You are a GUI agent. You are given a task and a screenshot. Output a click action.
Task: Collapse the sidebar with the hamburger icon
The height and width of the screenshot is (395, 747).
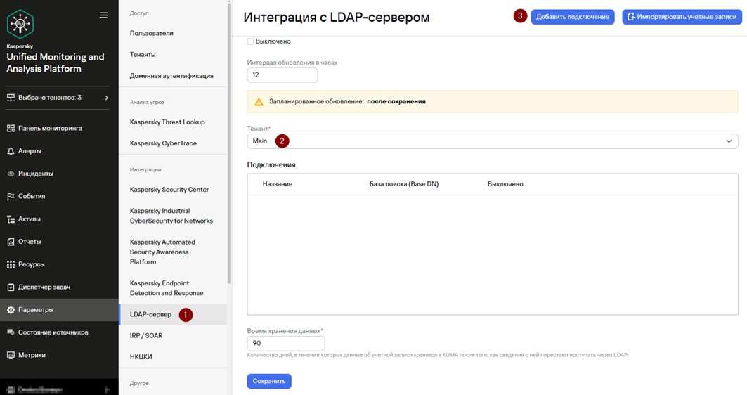[x=103, y=15]
